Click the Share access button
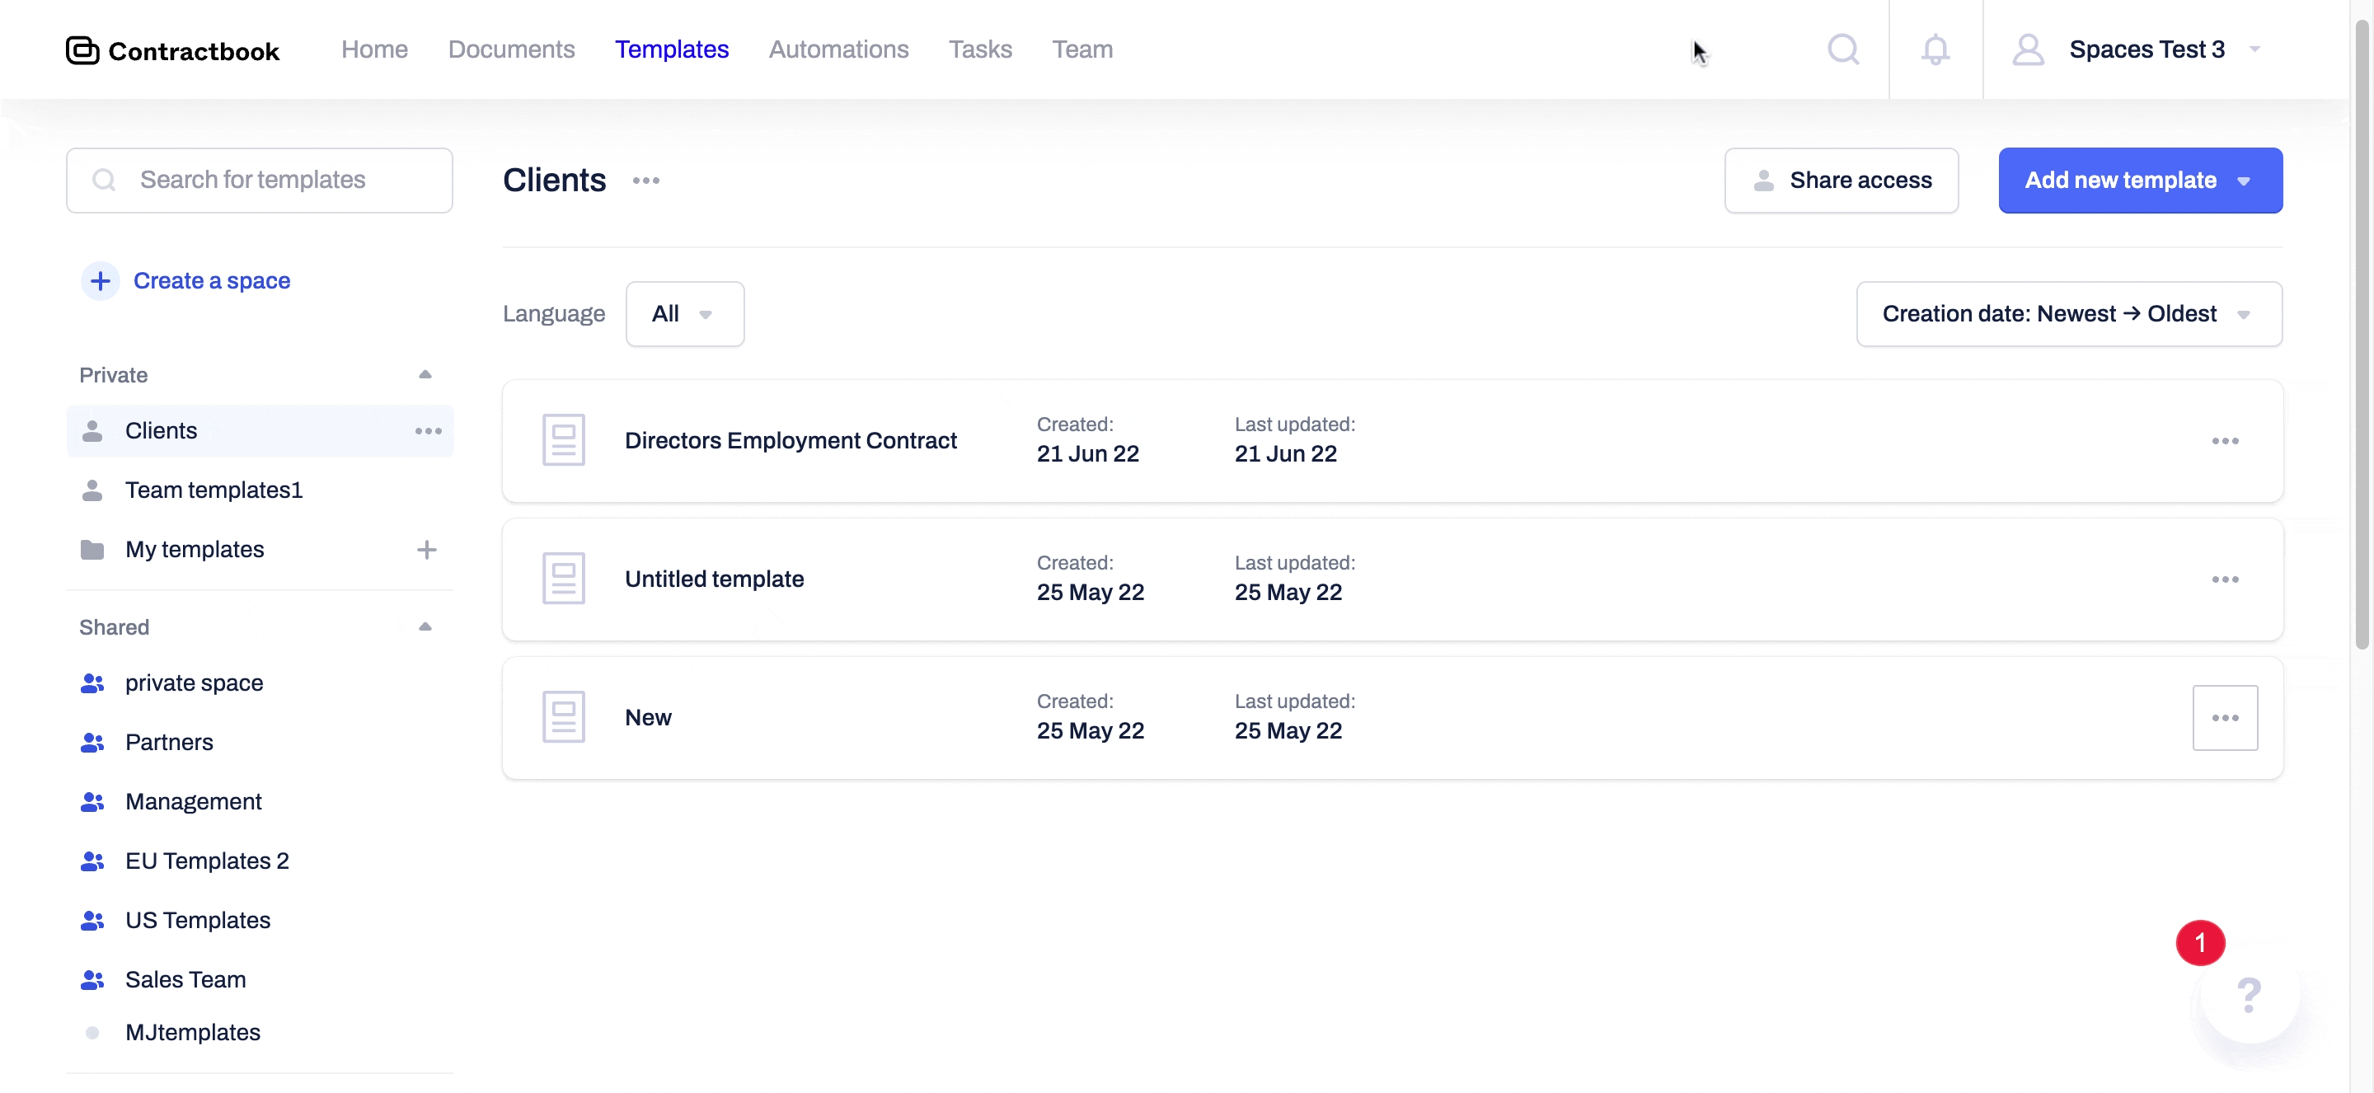 (x=1841, y=181)
